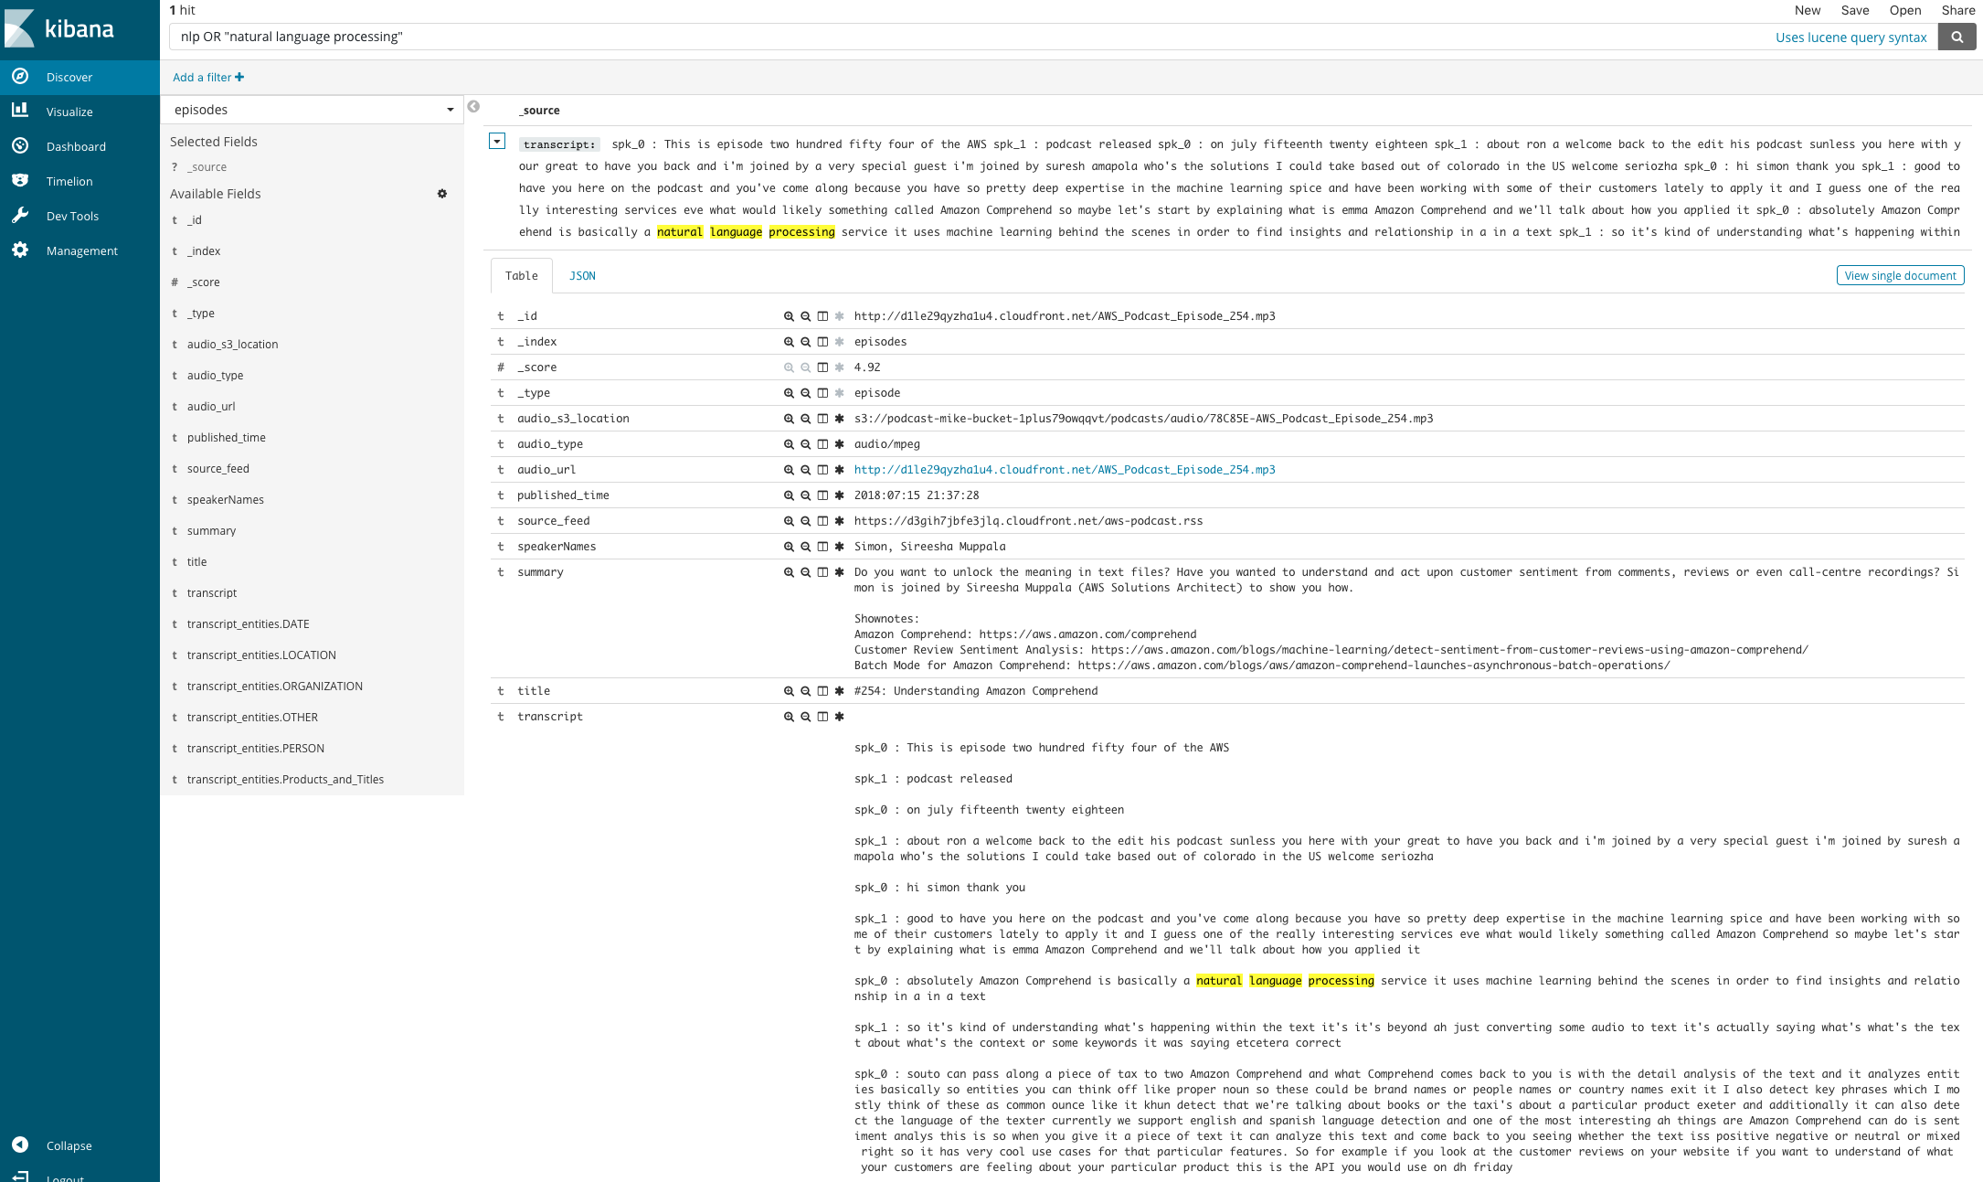Open Dev Tools wrench icon in sidebar

pyautogui.click(x=20, y=216)
